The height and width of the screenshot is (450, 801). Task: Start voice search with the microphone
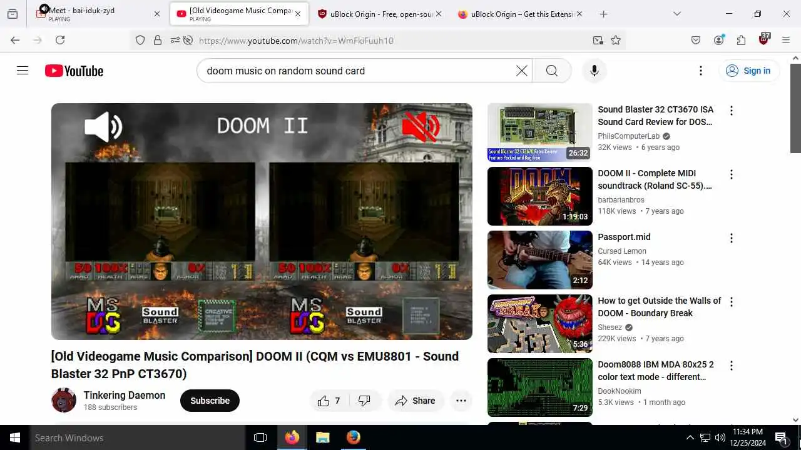click(594, 71)
